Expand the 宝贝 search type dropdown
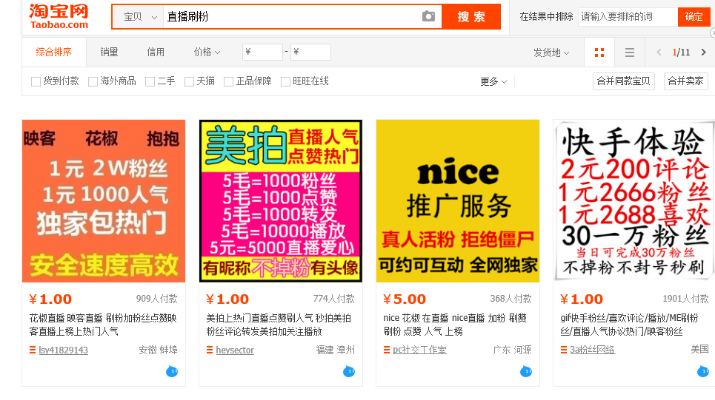715x400 pixels. pos(140,17)
